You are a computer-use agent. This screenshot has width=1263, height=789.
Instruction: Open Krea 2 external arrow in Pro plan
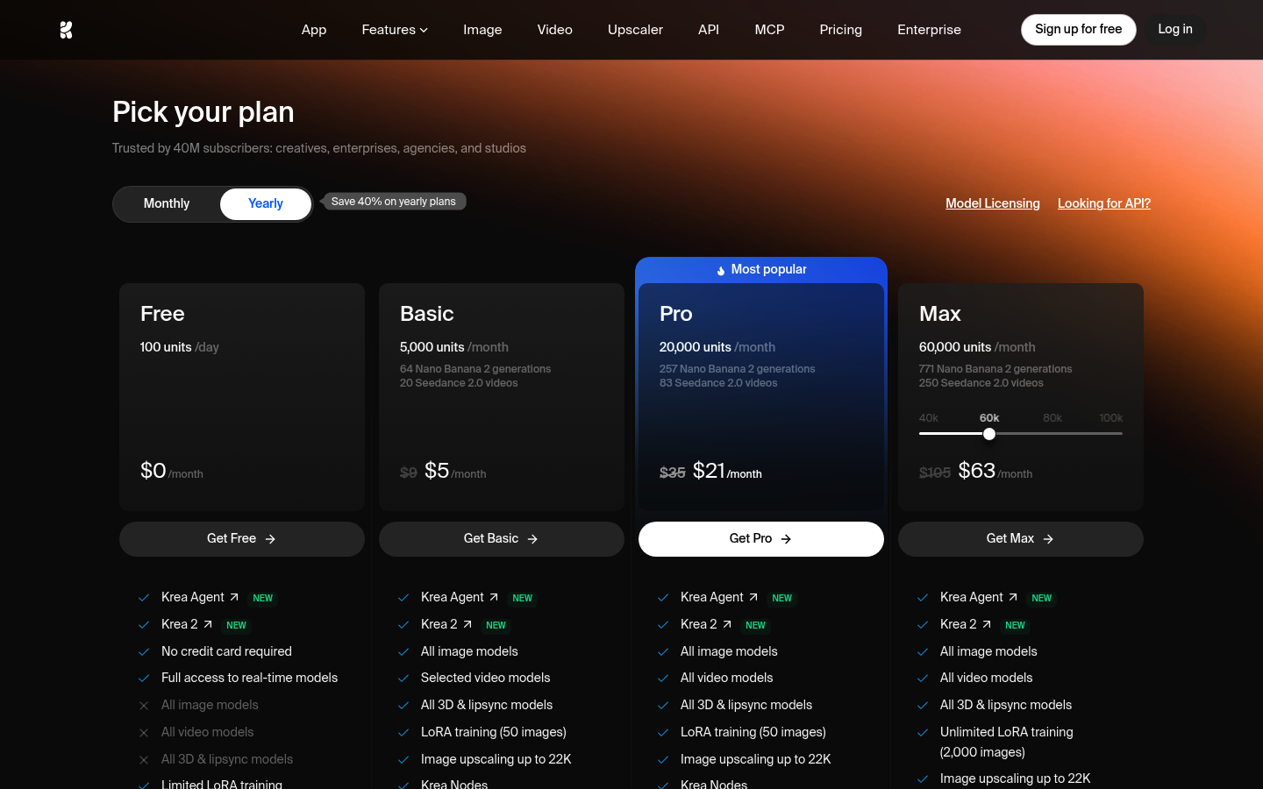(727, 624)
